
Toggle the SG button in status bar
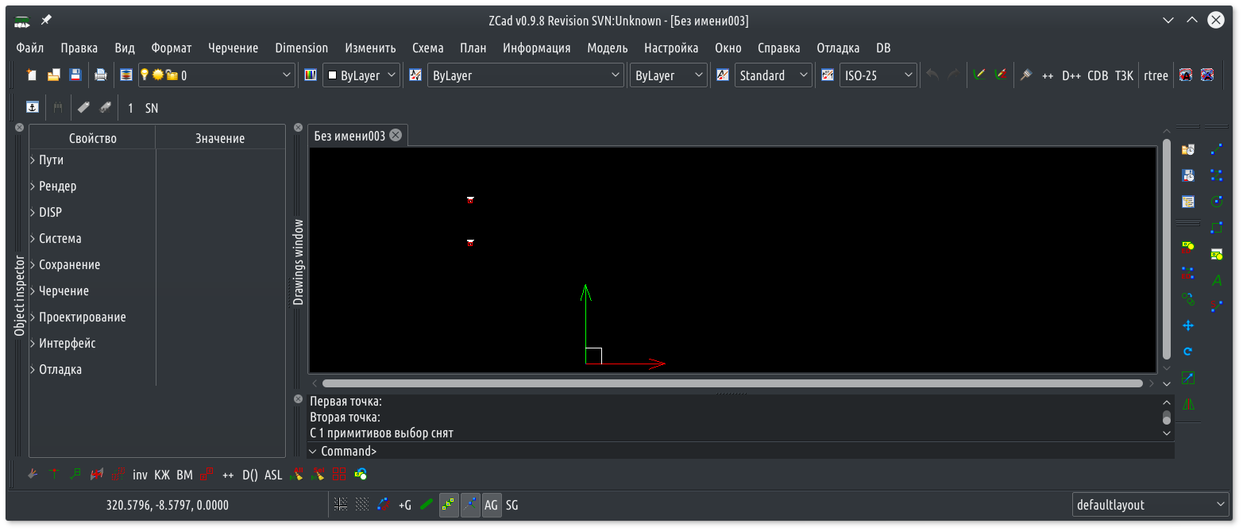(x=512, y=505)
